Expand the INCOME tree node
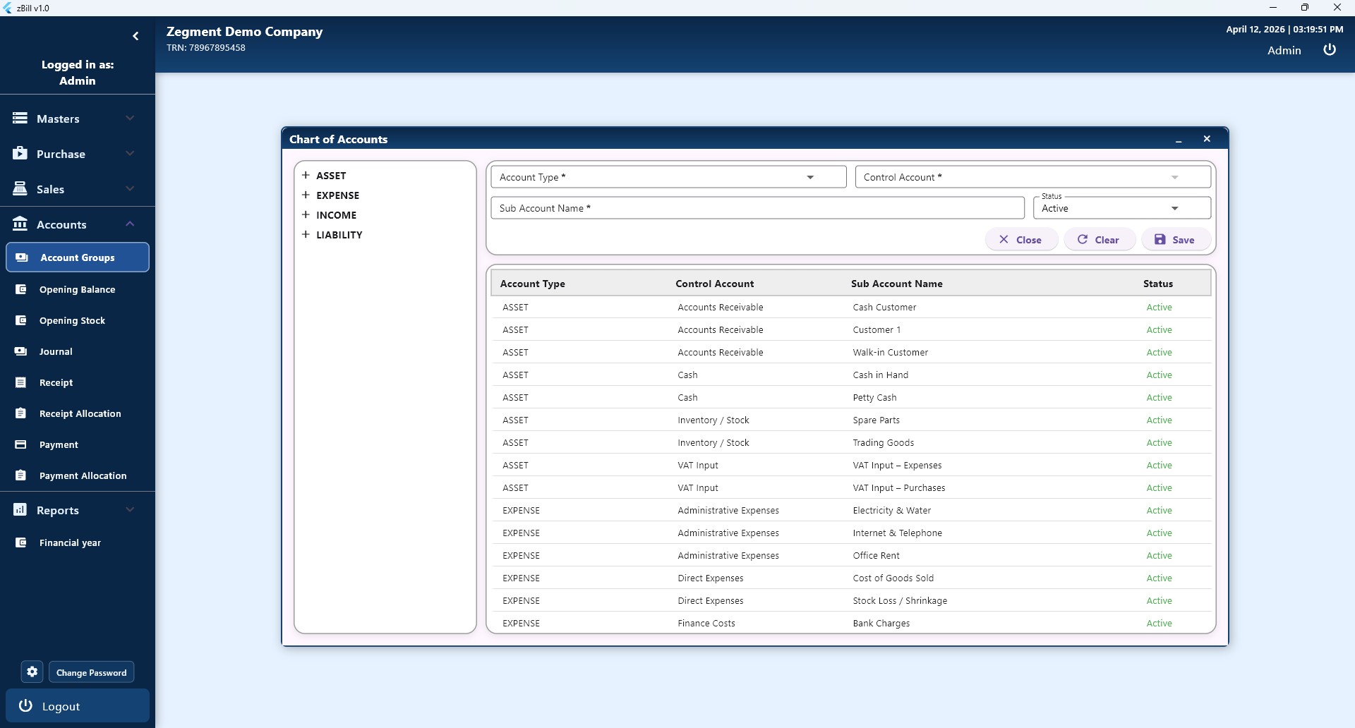Screen dimensions: 1355x728 click(x=306, y=215)
